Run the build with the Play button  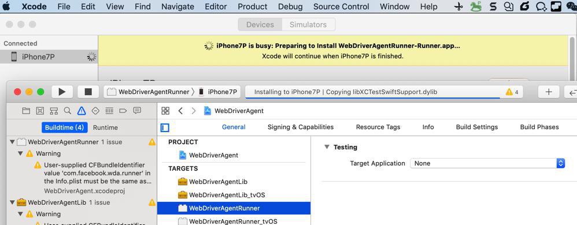(62, 92)
